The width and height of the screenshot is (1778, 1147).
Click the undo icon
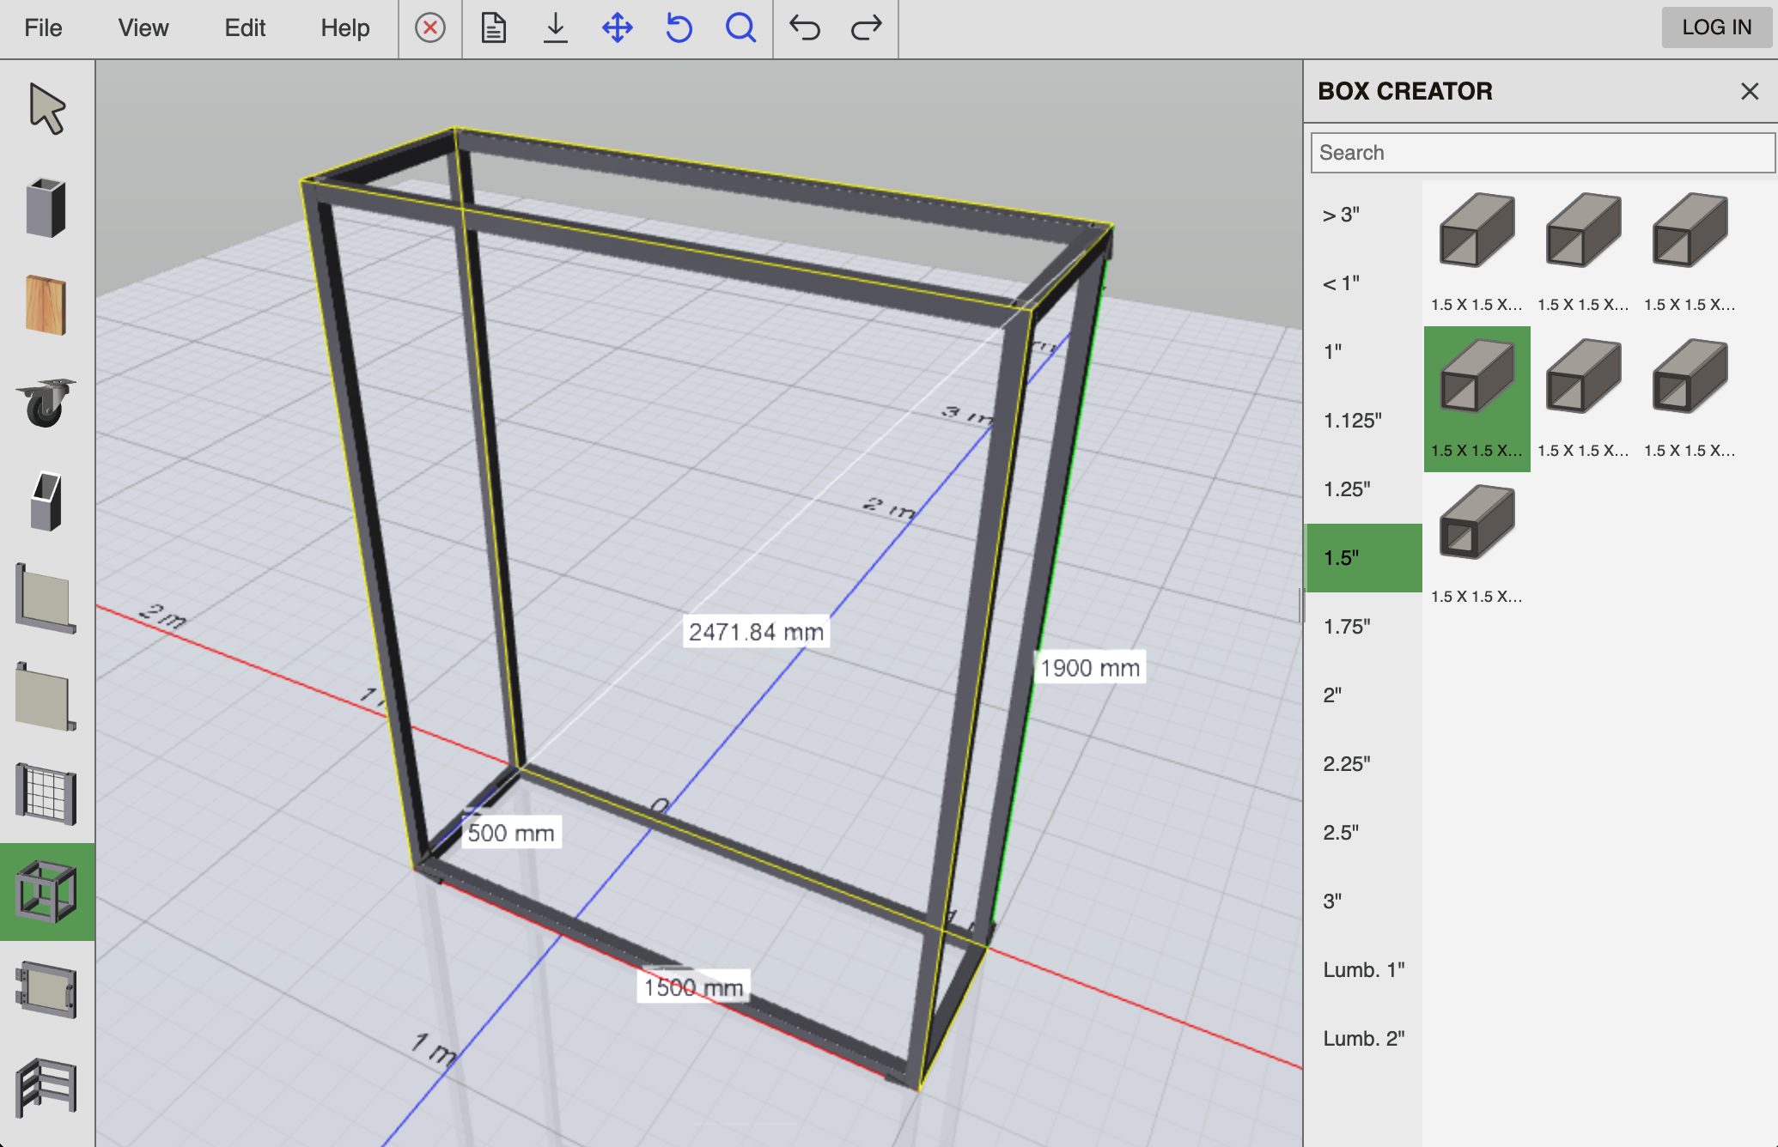click(806, 28)
